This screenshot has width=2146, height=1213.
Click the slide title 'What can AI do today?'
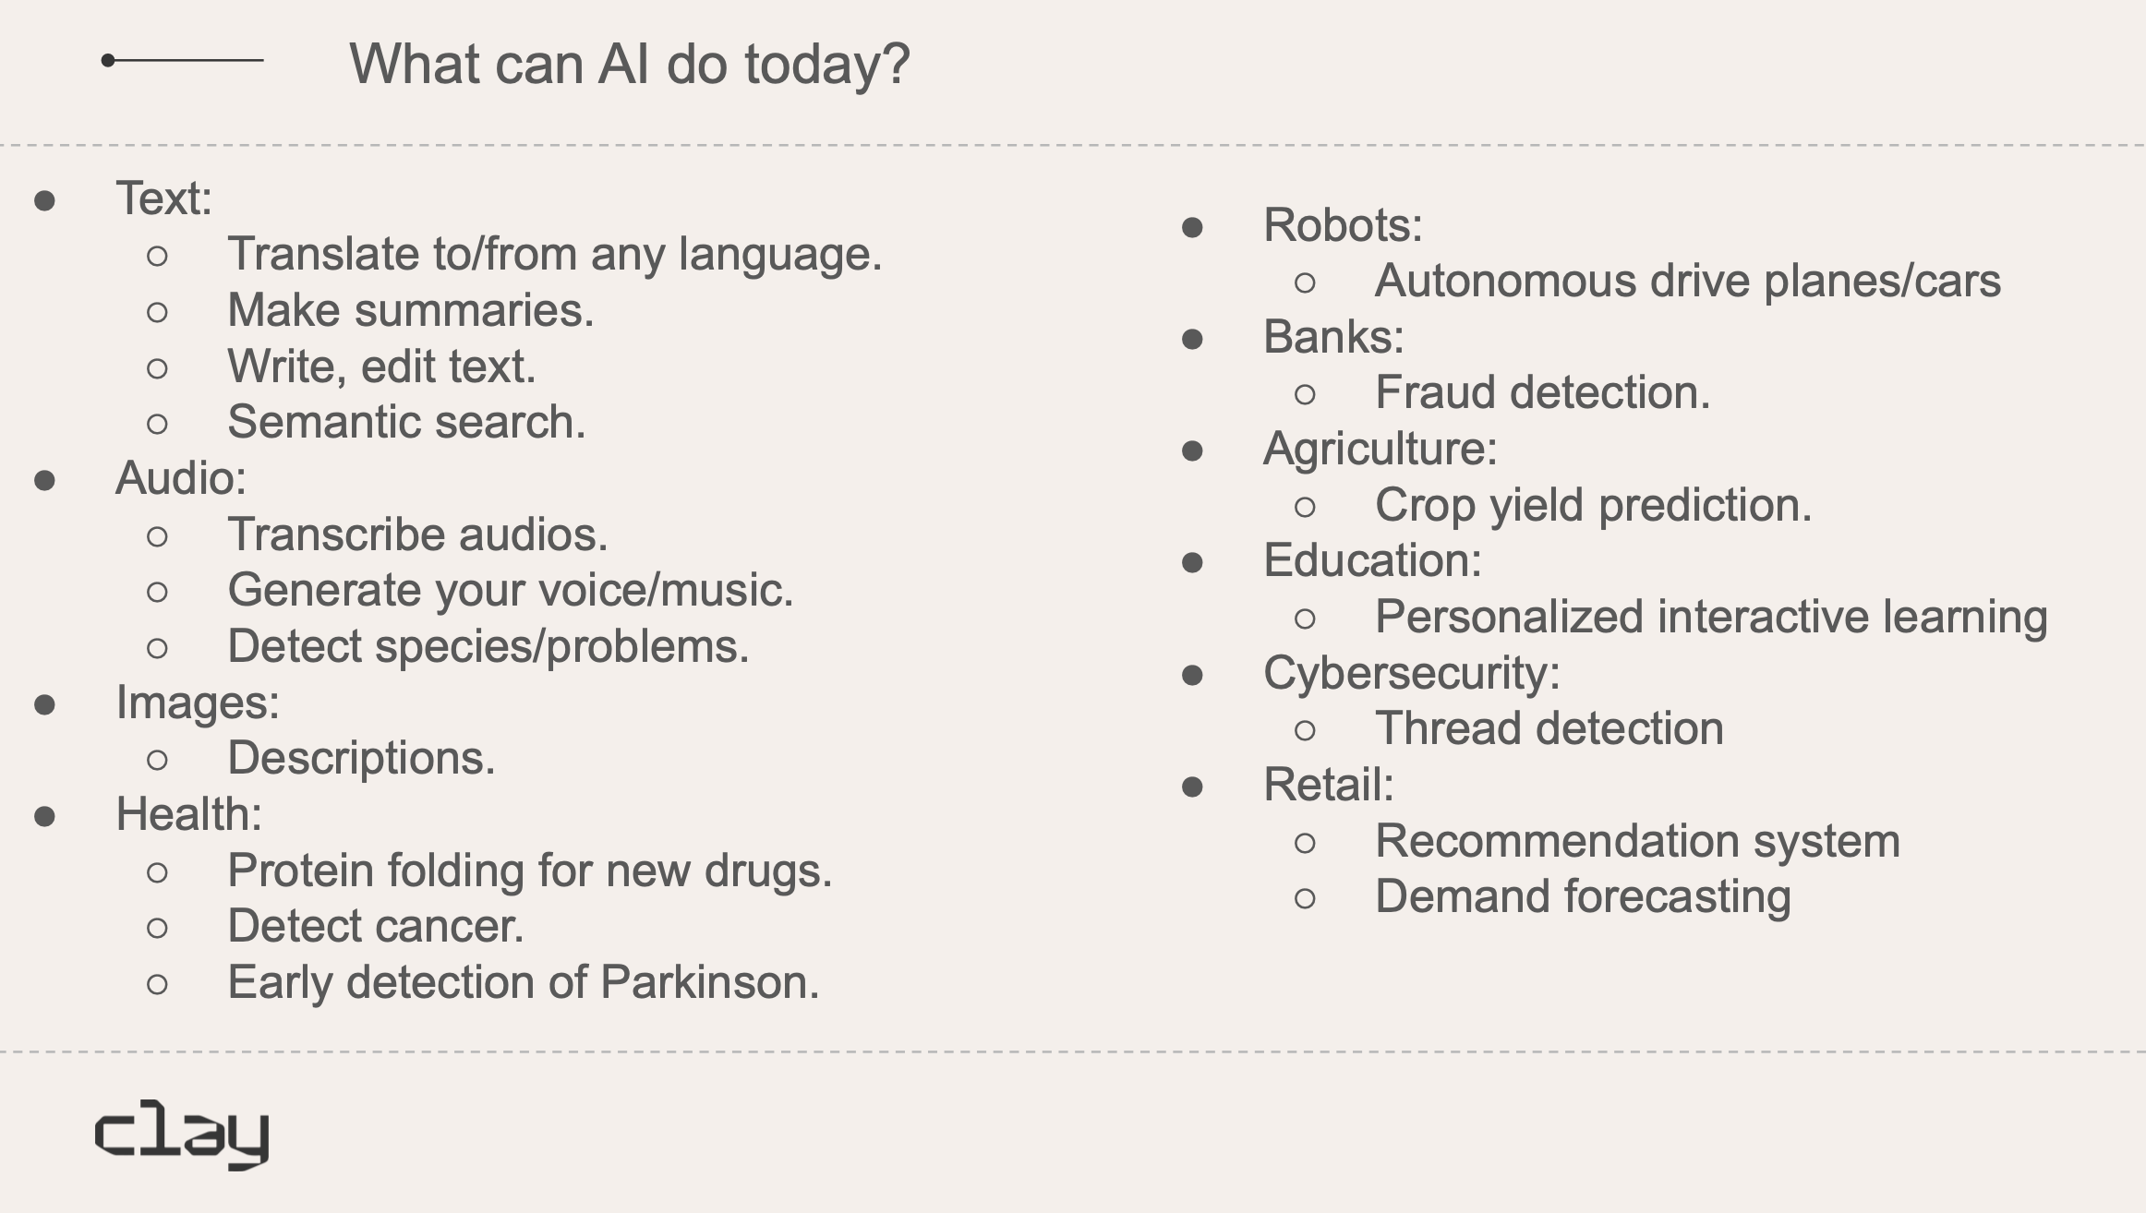tap(630, 64)
